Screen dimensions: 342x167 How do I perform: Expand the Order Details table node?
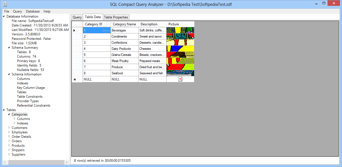tap(9, 137)
